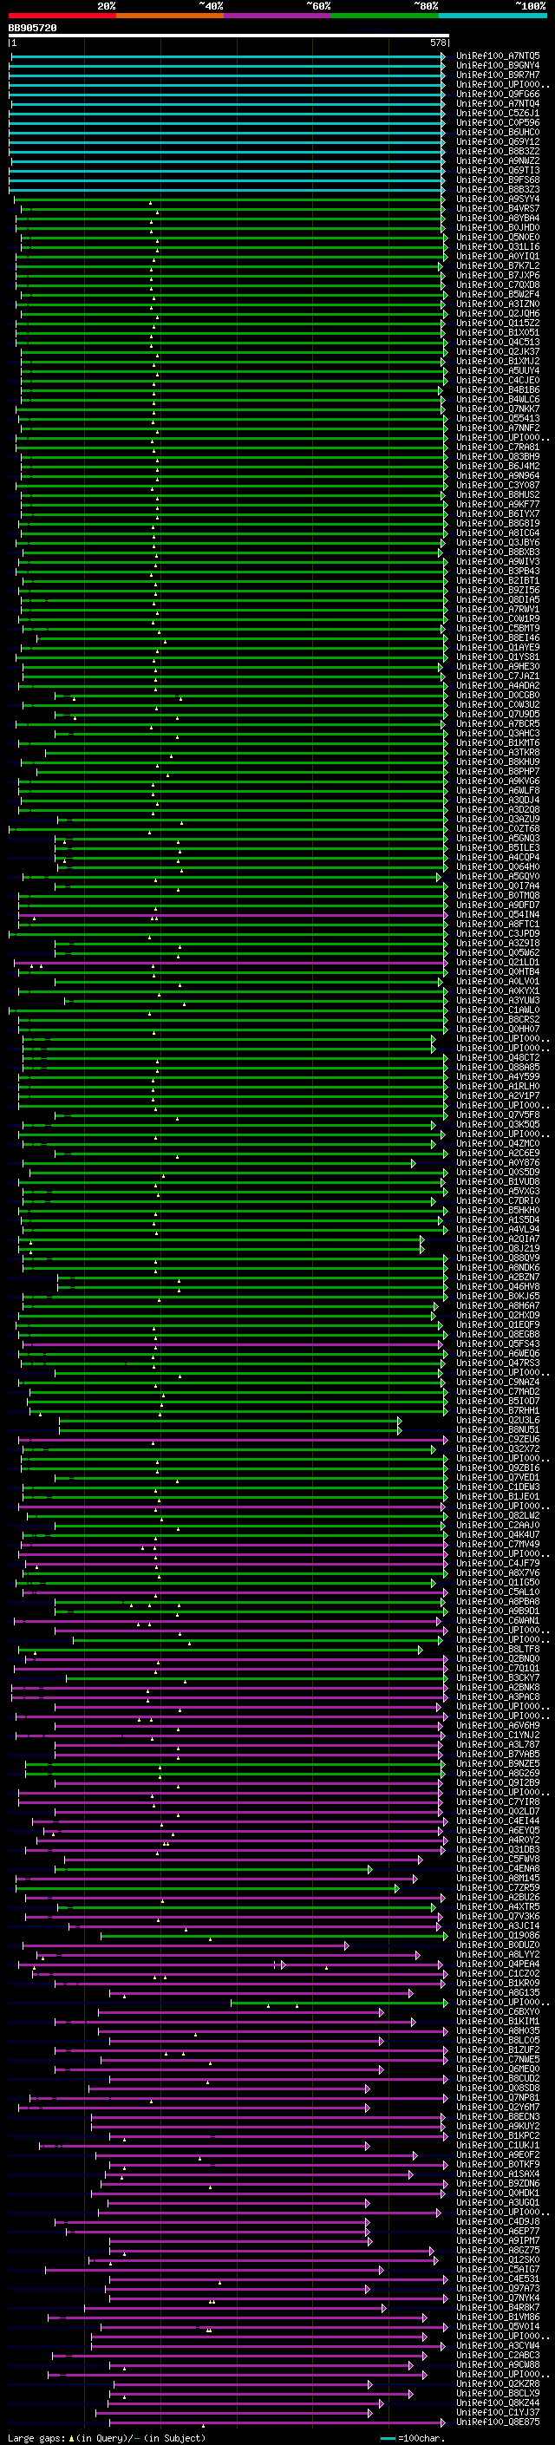Click query end position label 578
Screen dimensions: 555x2445
[437, 42]
